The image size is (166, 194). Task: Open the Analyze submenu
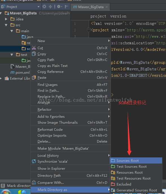[x=71, y=103]
